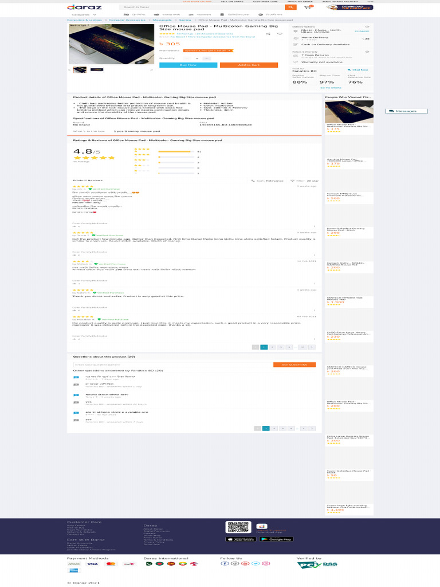
Task: Click the Daraz app icon in footer
Action: point(262,526)
